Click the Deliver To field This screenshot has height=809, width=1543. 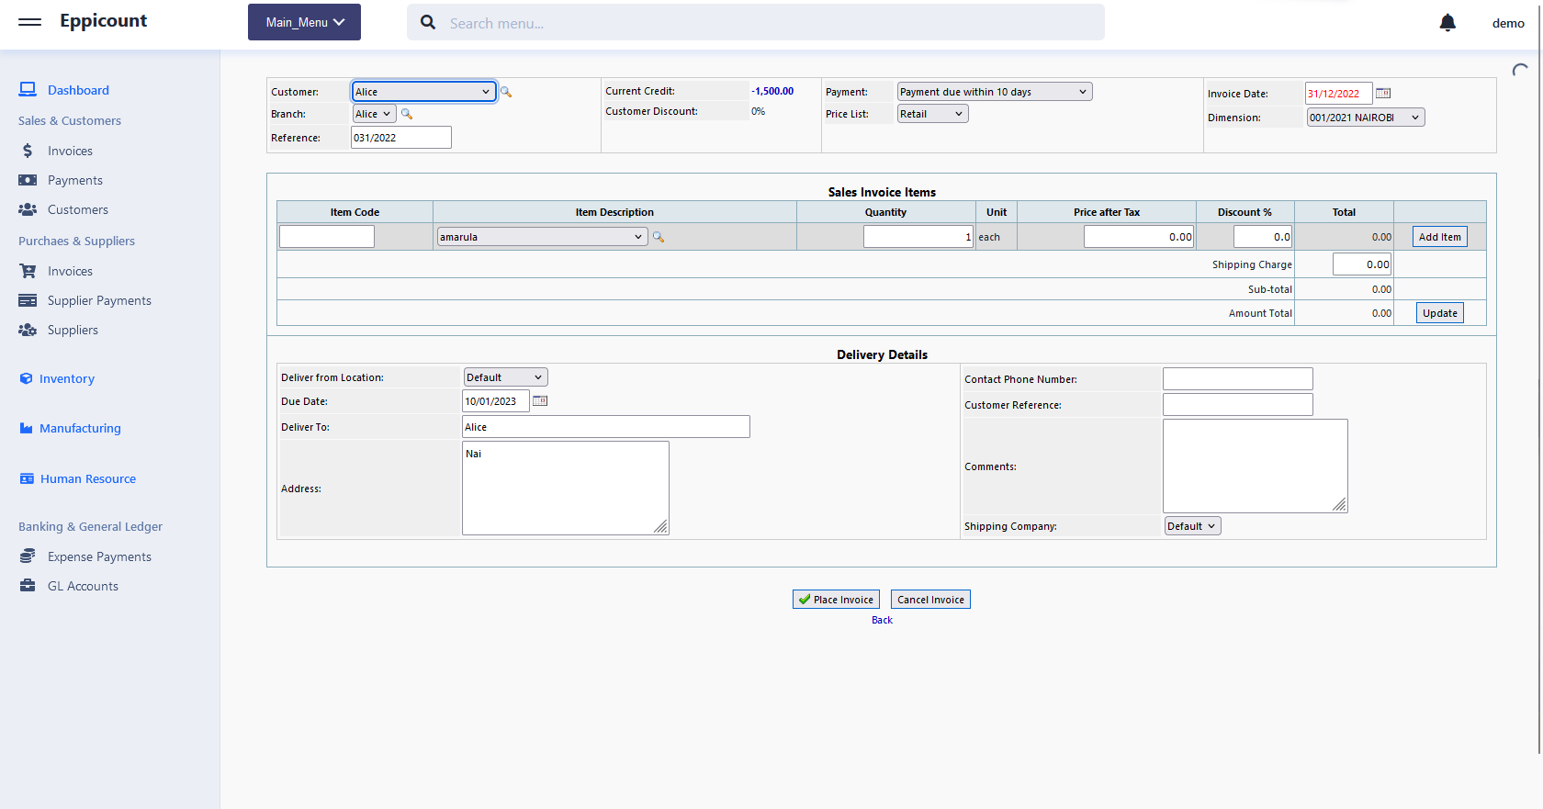click(x=606, y=427)
